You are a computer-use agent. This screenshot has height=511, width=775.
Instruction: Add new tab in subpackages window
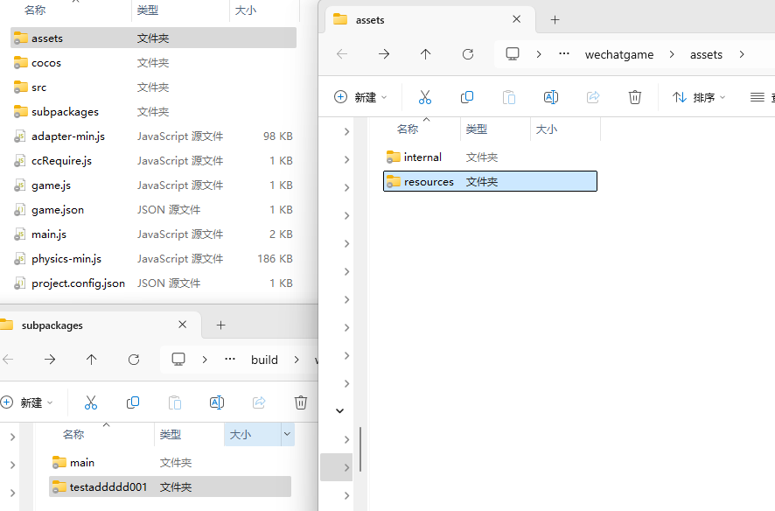[221, 325]
